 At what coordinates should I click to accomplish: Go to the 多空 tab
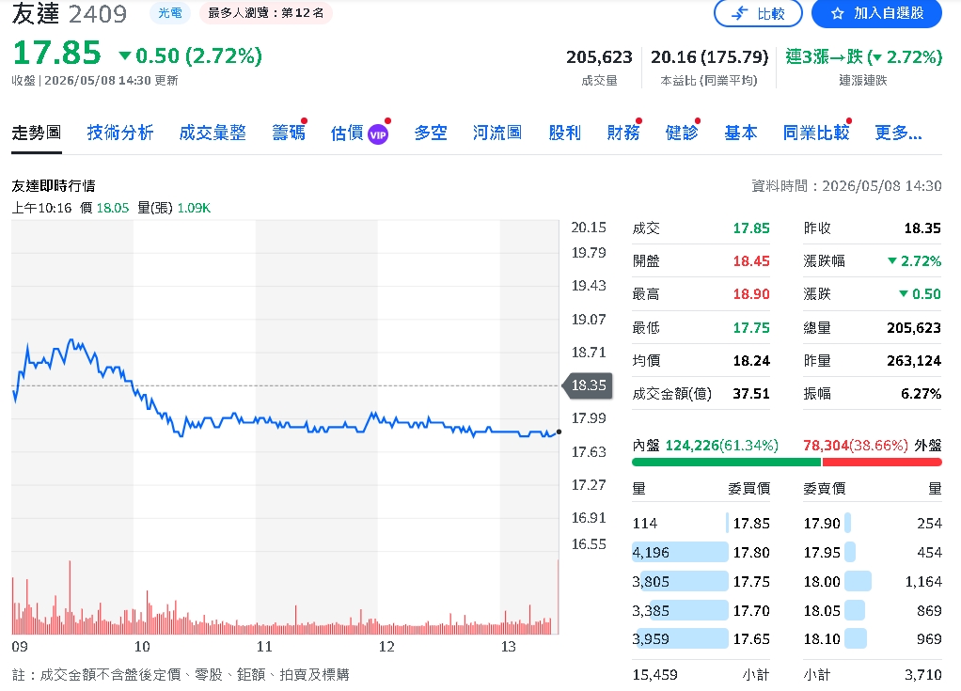pos(431,133)
